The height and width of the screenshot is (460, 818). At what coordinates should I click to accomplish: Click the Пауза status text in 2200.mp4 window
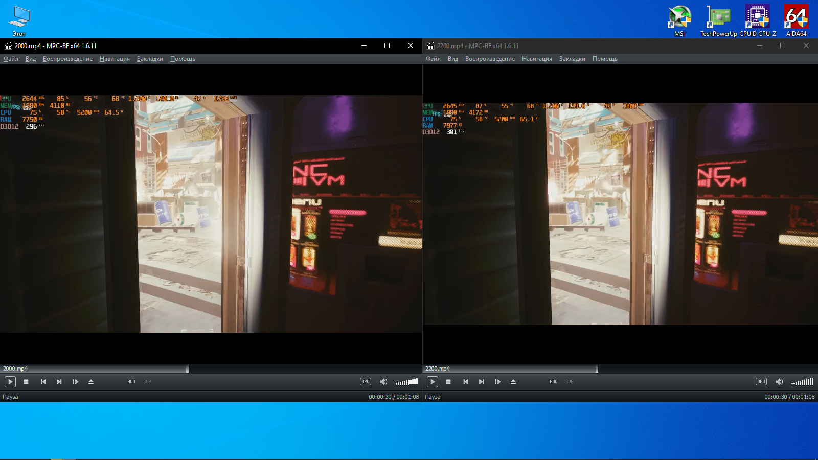pos(433,397)
